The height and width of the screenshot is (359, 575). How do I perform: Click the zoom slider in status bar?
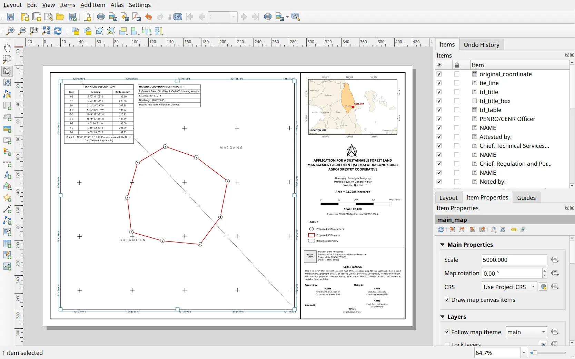(548, 353)
